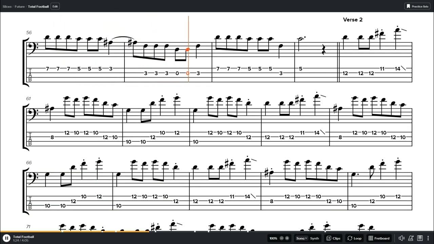This screenshot has width=434, height=244.
Task: Seek on the orange playback progress bar
Action: [75, 232]
